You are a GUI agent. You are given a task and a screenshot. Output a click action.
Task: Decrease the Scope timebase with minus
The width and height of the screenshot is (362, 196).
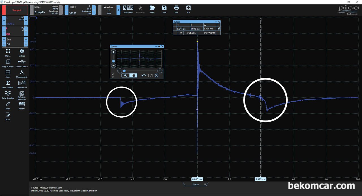[x=32, y=10]
